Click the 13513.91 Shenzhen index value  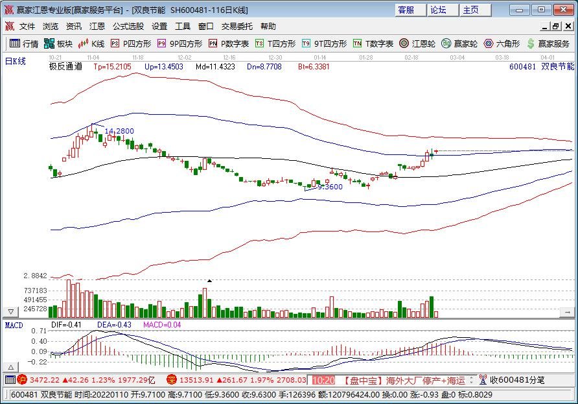196,379
